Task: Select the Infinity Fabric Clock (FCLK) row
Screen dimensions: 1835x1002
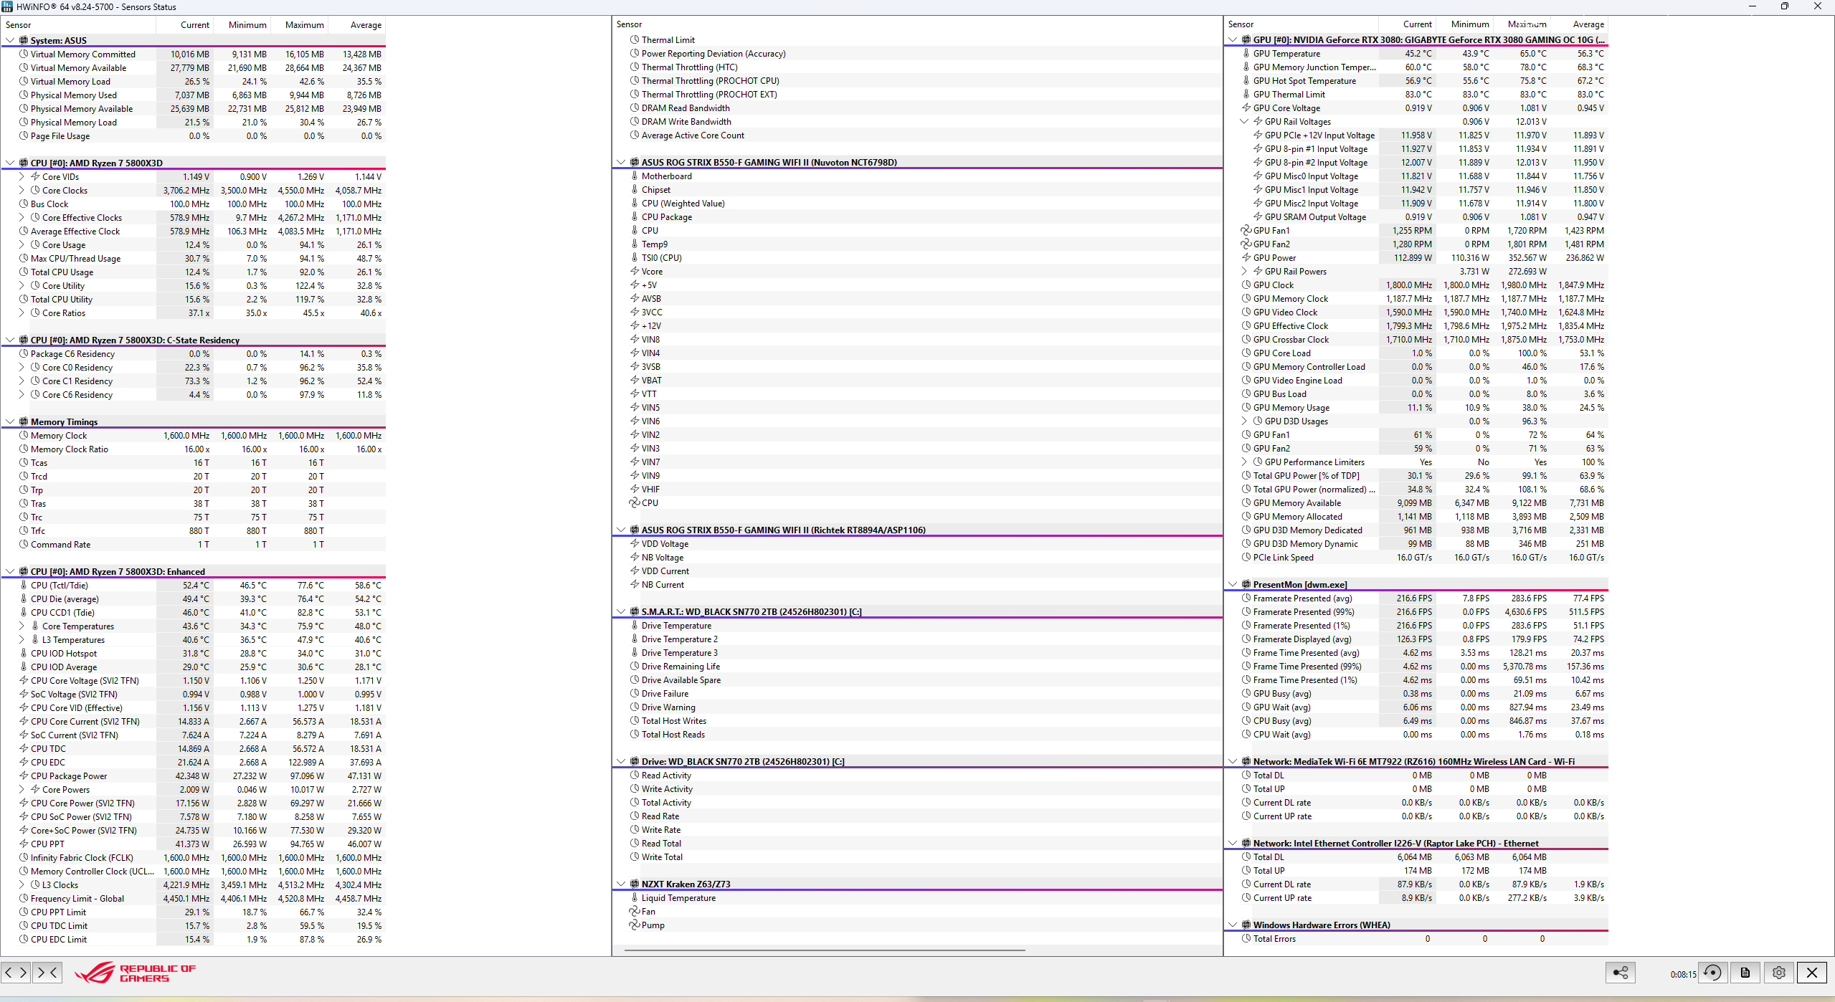Action: pos(193,858)
